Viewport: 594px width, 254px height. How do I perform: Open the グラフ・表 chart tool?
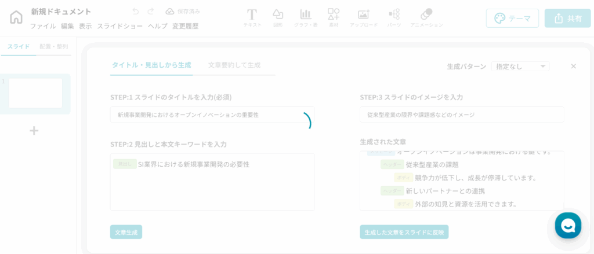(x=306, y=18)
